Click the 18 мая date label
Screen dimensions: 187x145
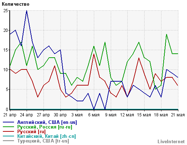tap(161, 115)
